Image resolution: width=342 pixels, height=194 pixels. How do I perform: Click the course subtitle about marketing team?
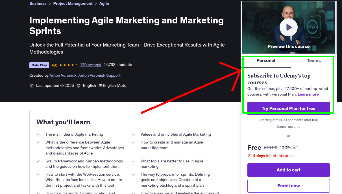click(x=127, y=48)
